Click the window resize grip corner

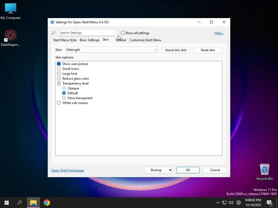pos(229,175)
